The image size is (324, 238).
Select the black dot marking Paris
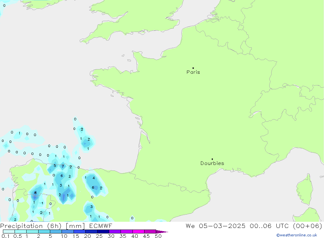(x=193, y=68)
